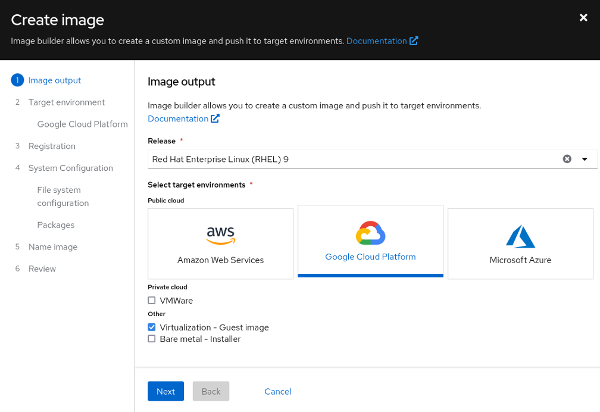Click the step 1 number circle
The width and height of the screenshot is (600, 412).
pyautogui.click(x=17, y=80)
